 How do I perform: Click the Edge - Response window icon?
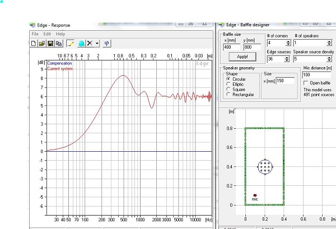(32, 25)
